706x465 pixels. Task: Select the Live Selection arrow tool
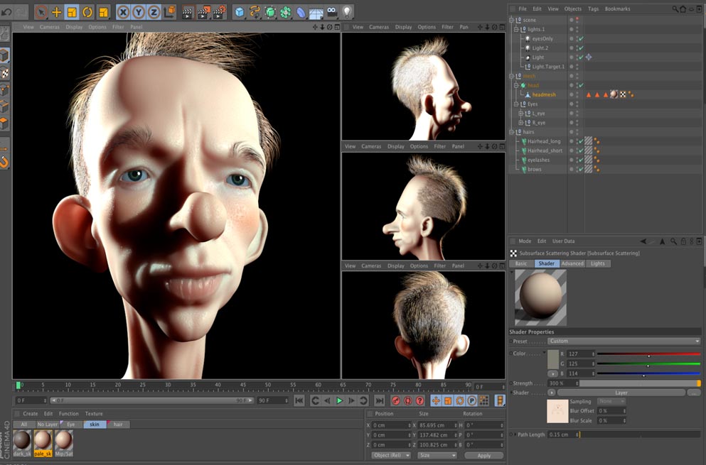[41, 12]
